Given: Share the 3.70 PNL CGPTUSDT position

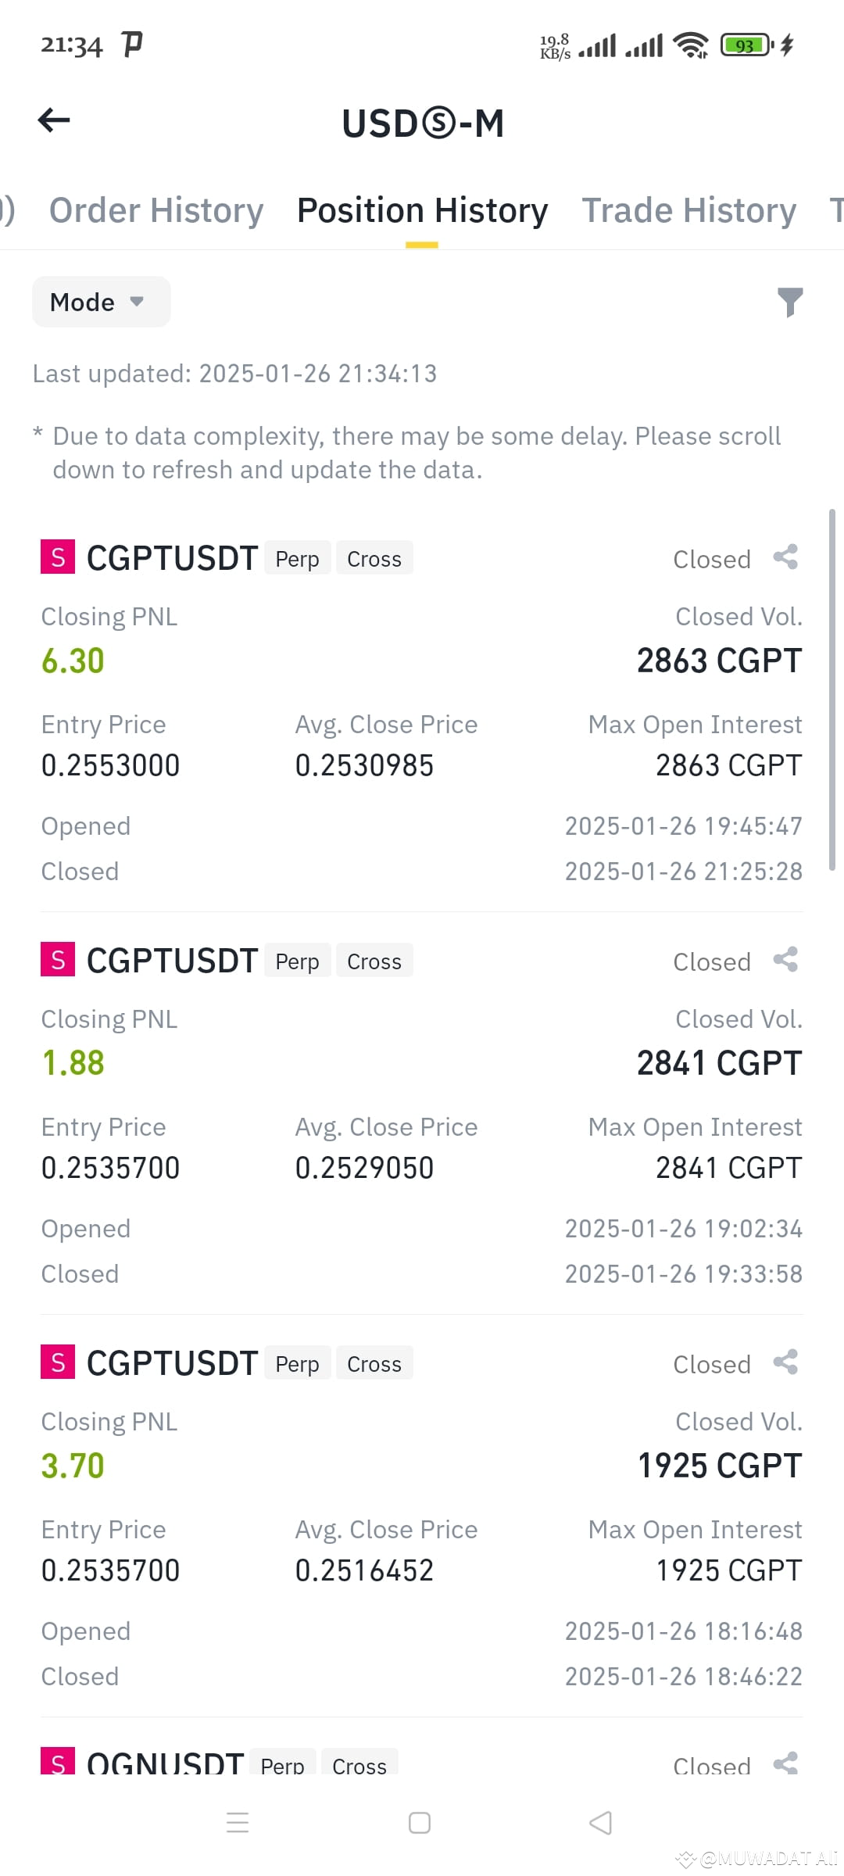Looking at the screenshot, I should pos(785,1362).
